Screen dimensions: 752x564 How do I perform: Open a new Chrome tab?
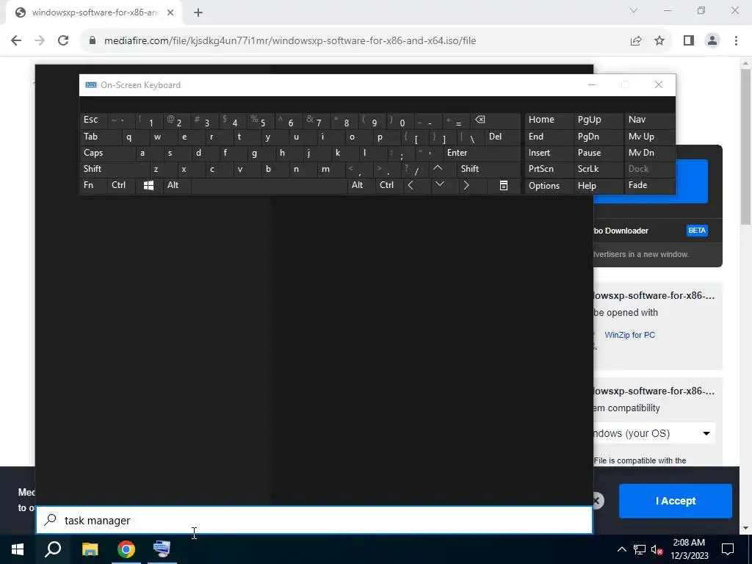(x=198, y=12)
